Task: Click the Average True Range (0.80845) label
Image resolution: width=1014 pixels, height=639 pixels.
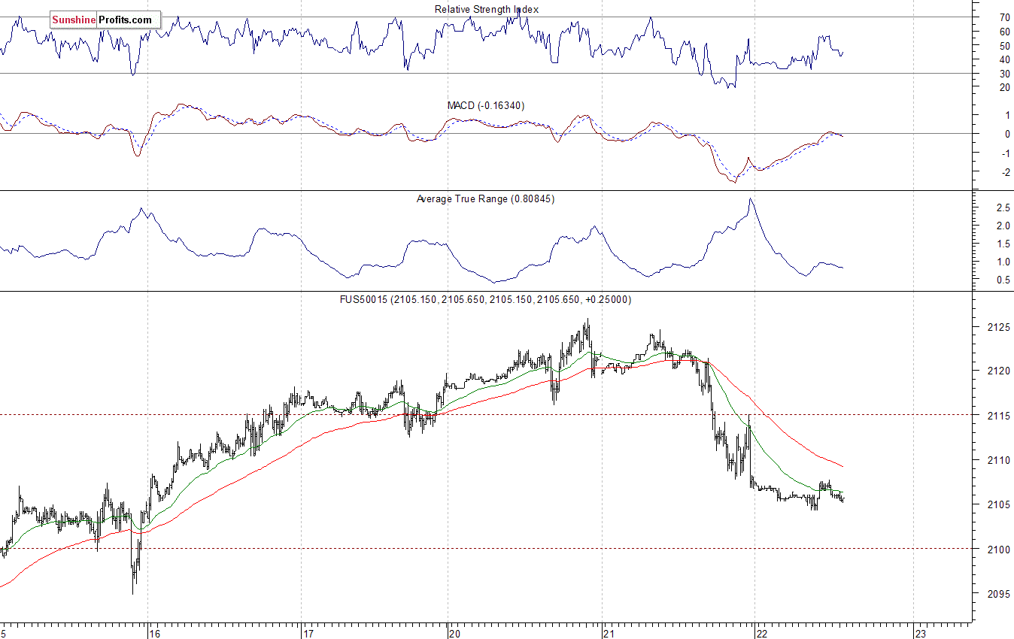Action: [486, 199]
